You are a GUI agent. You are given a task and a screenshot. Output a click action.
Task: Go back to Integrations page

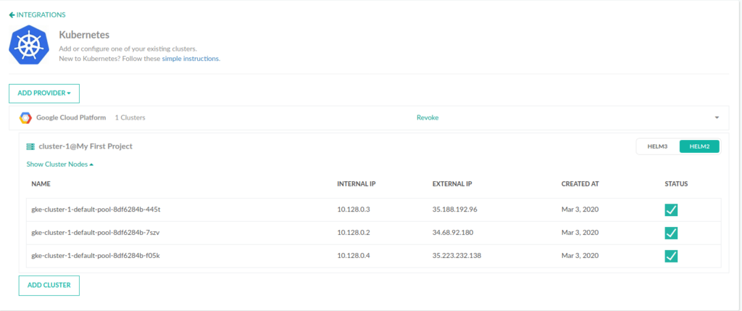[40, 14]
